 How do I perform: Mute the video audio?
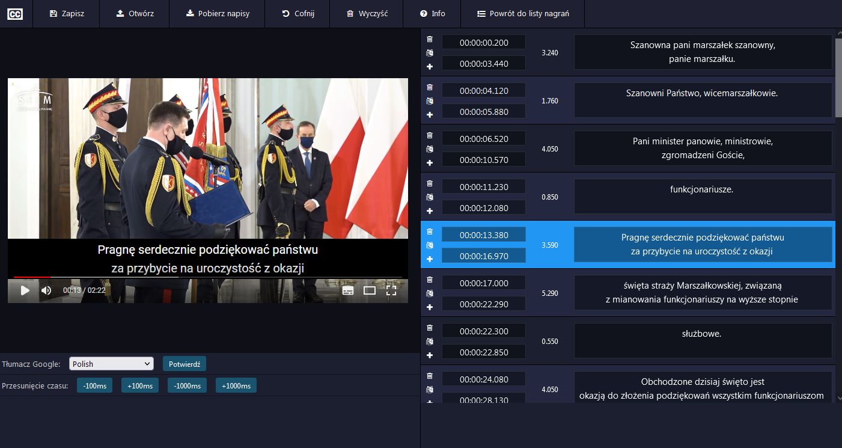pos(46,290)
